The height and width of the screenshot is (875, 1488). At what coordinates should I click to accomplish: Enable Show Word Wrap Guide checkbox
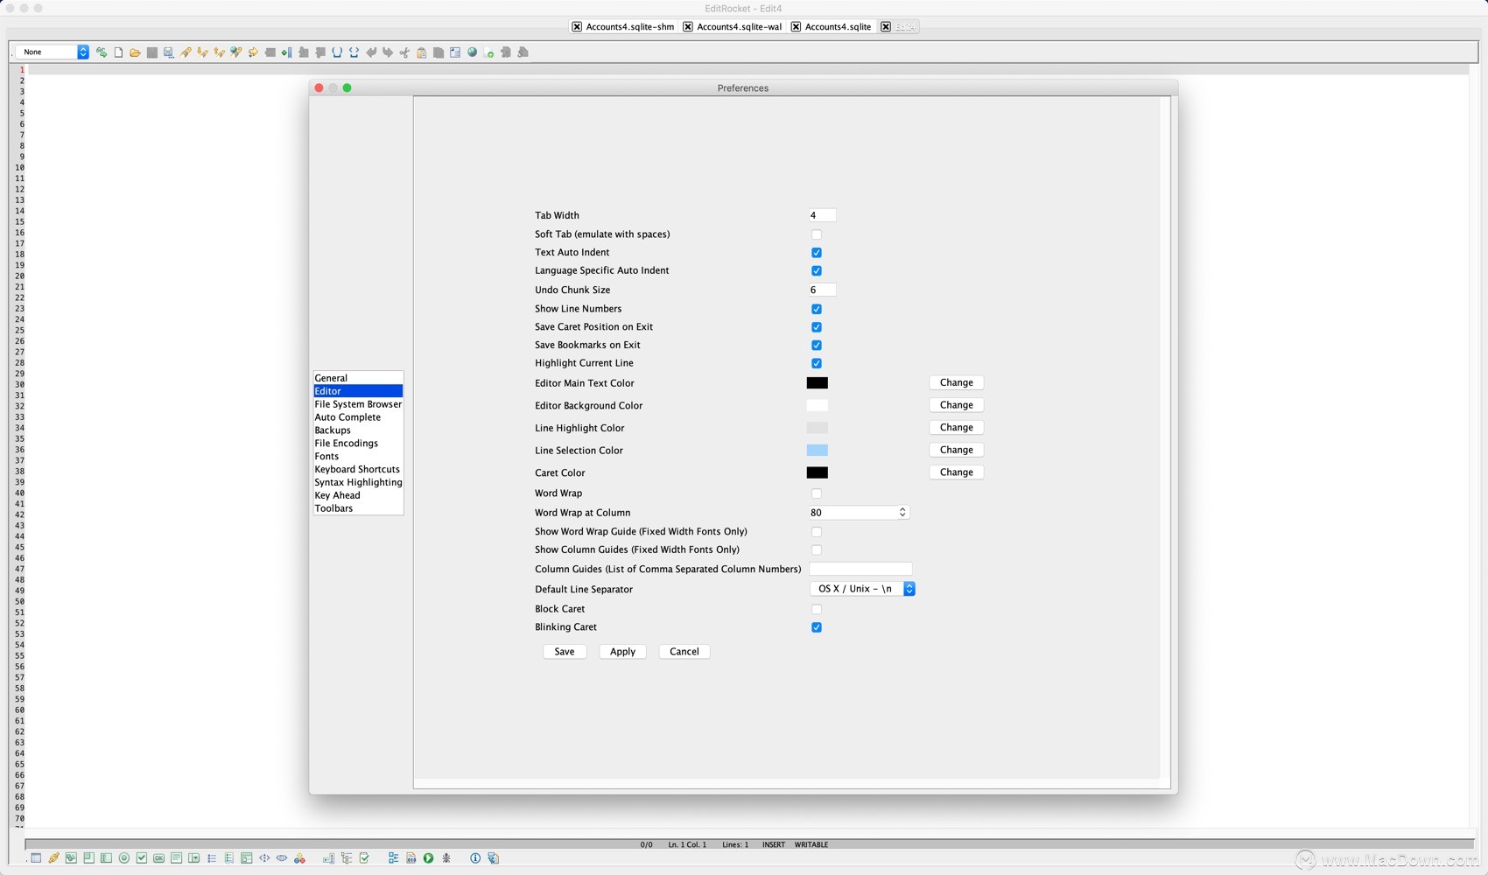tap(817, 532)
